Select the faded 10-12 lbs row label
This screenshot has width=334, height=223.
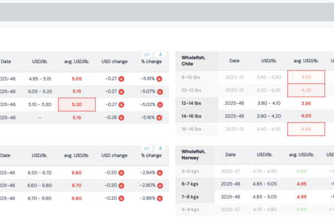[191, 90]
